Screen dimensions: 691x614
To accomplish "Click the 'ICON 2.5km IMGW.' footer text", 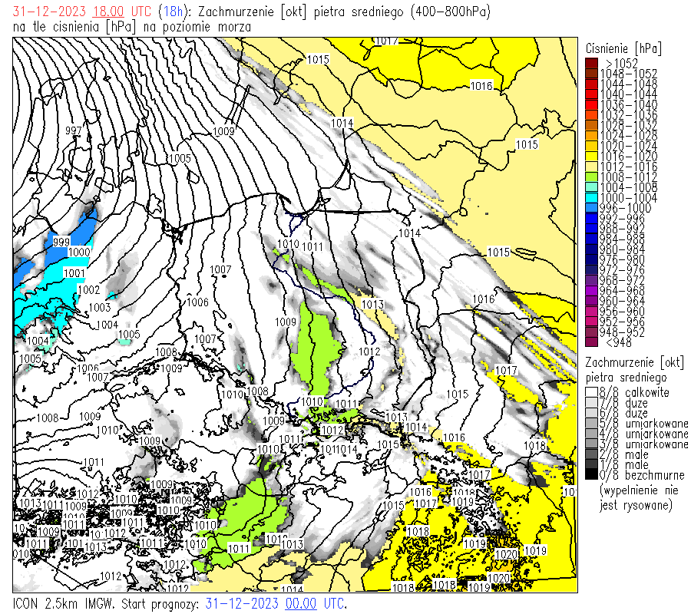I will (64, 603).
